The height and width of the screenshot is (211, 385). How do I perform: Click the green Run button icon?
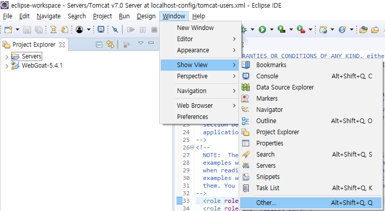(262, 29)
